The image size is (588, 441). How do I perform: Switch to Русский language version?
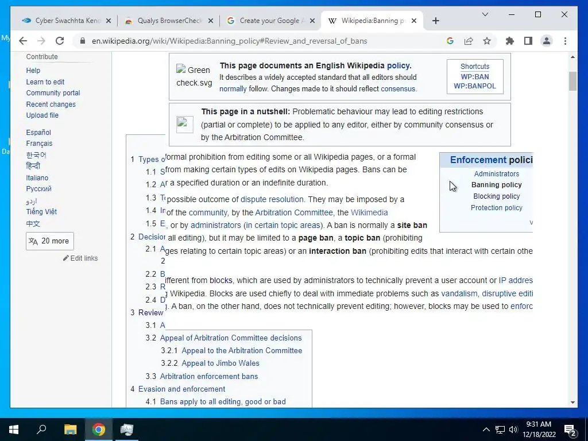tap(38, 188)
